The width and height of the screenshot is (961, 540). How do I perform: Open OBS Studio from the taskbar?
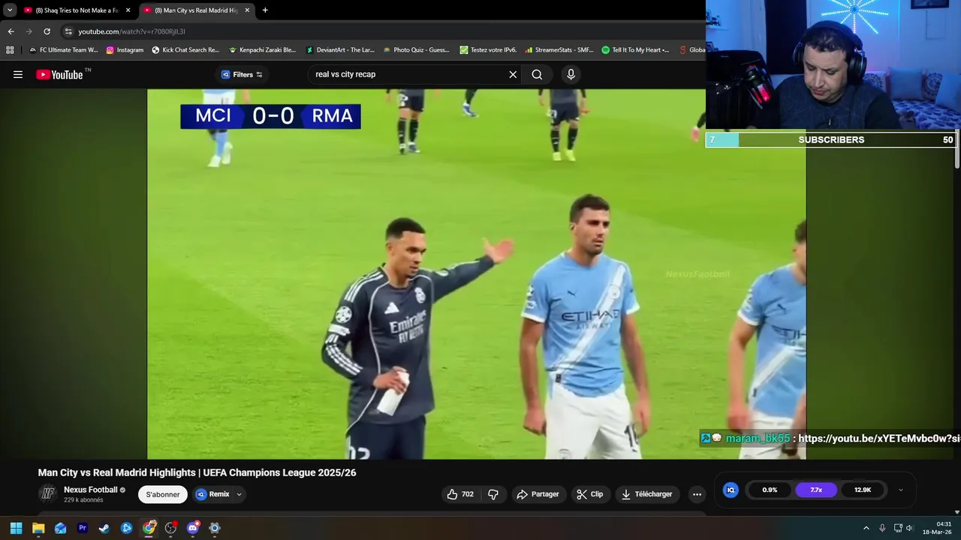tap(170, 528)
